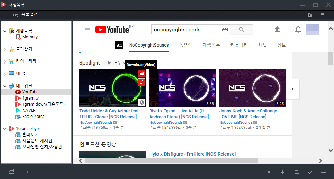Click the red music note download audio icon
The image size is (334, 179).
[x=142, y=82]
